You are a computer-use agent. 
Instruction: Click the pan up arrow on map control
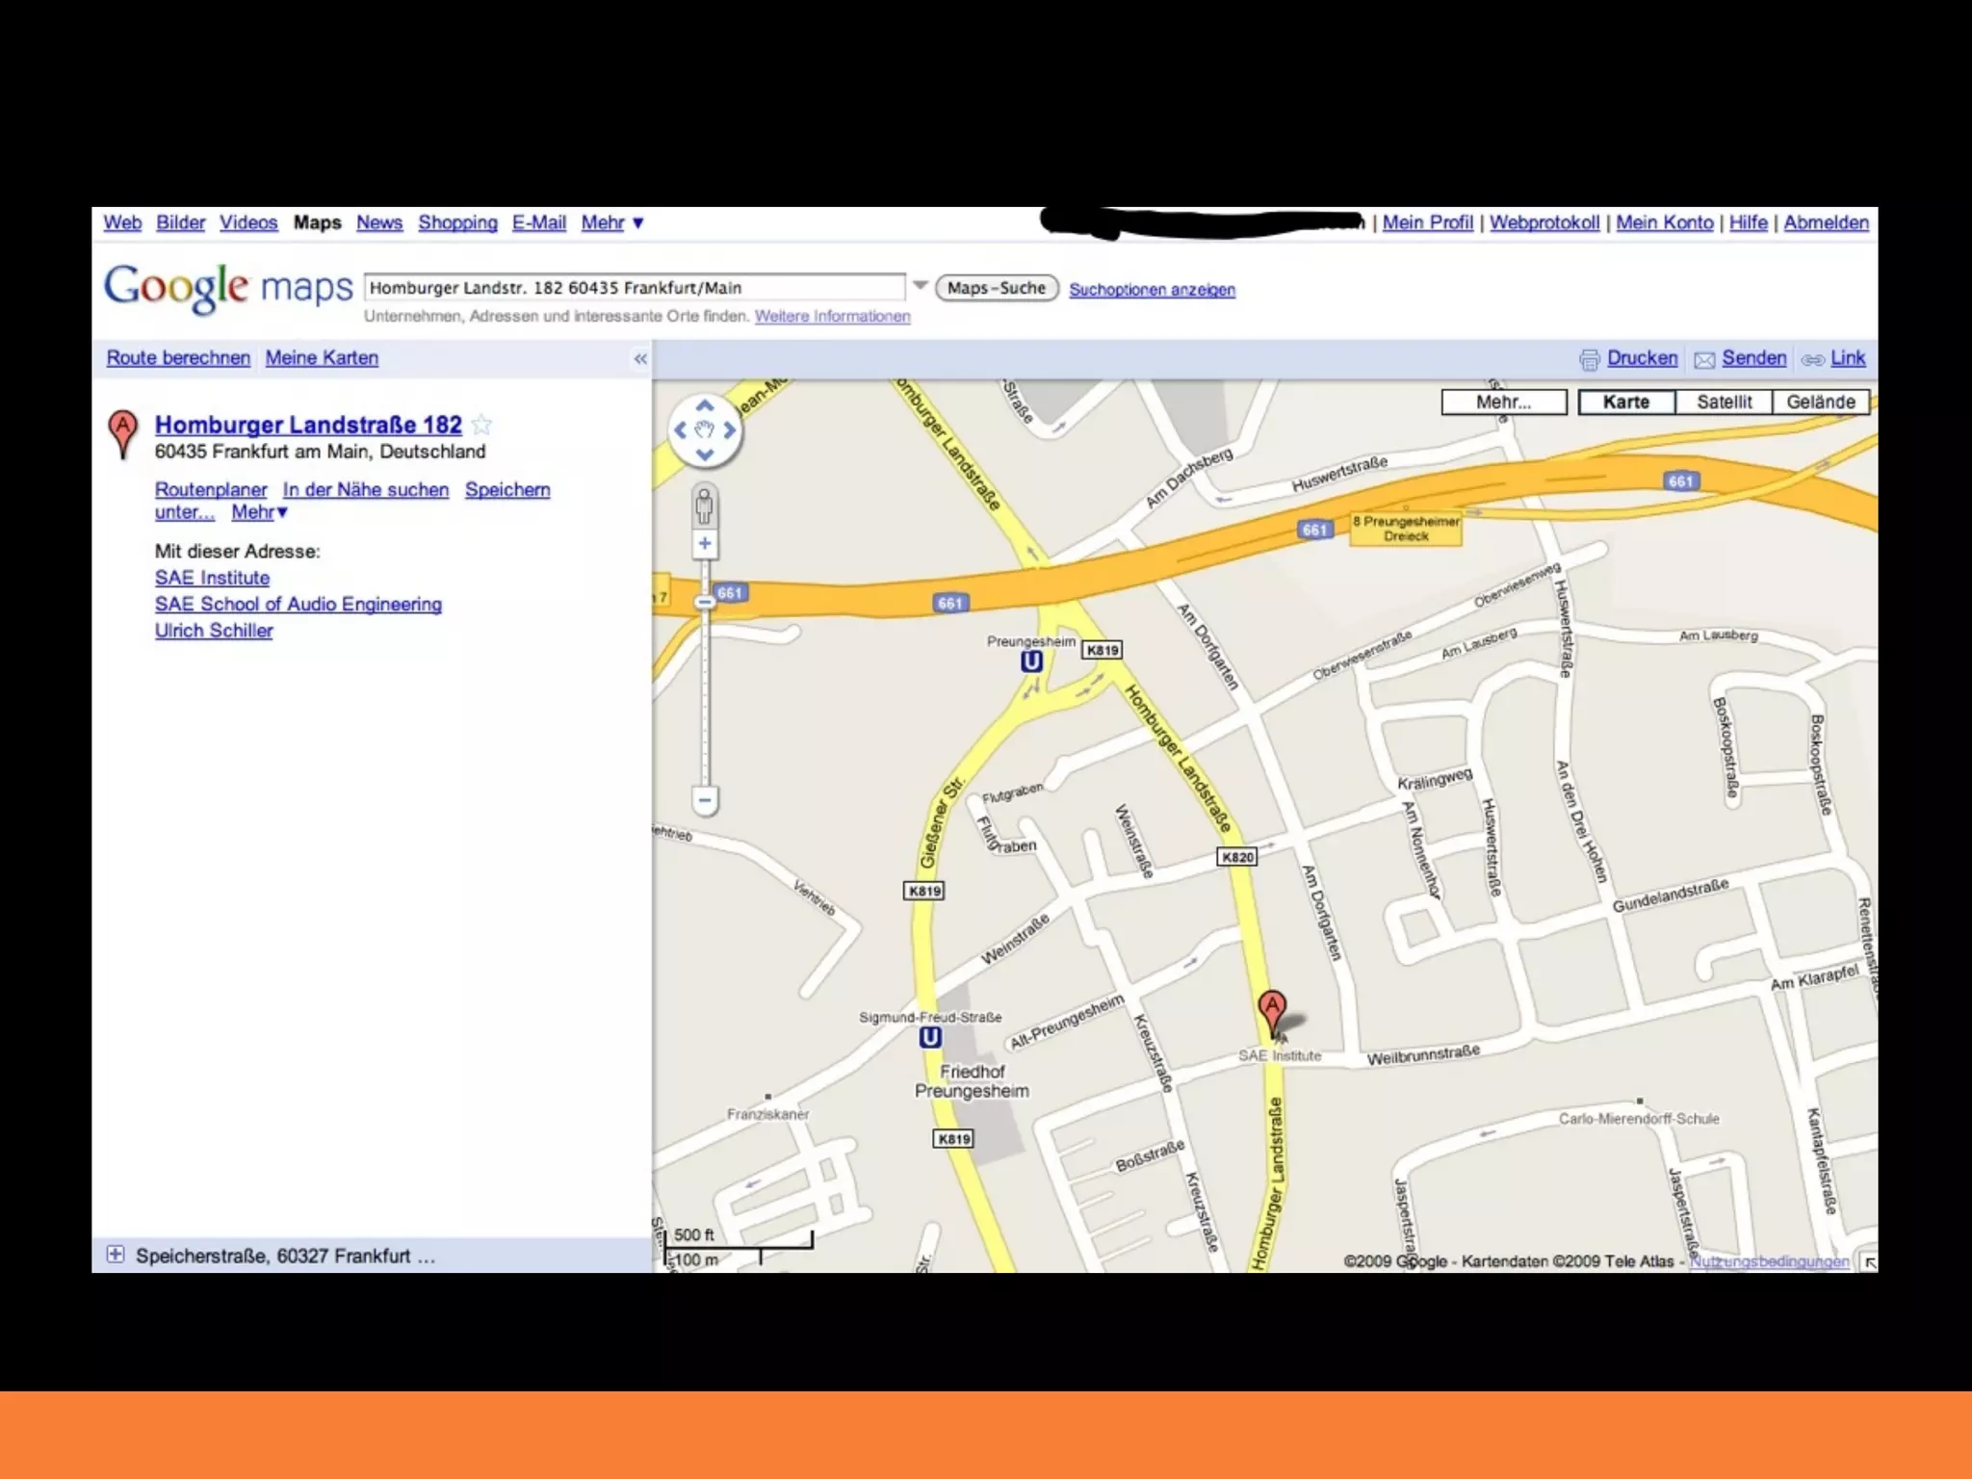[x=704, y=406]
